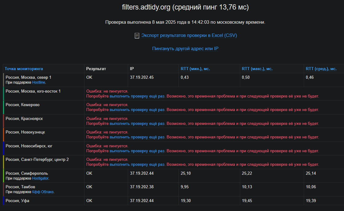The width and height of the screenshot is (344, 211).
Task: Open Hostline sponsor link
Action: tap(39, 82)
